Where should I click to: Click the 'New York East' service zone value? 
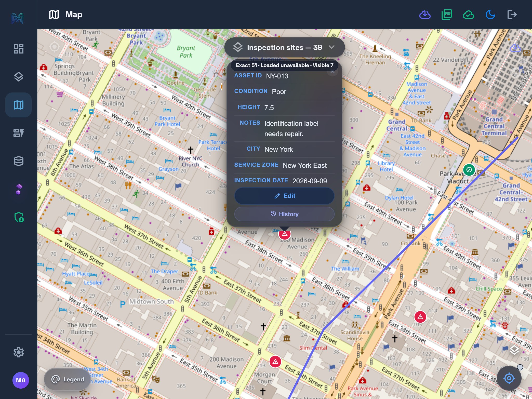(305, 165)
